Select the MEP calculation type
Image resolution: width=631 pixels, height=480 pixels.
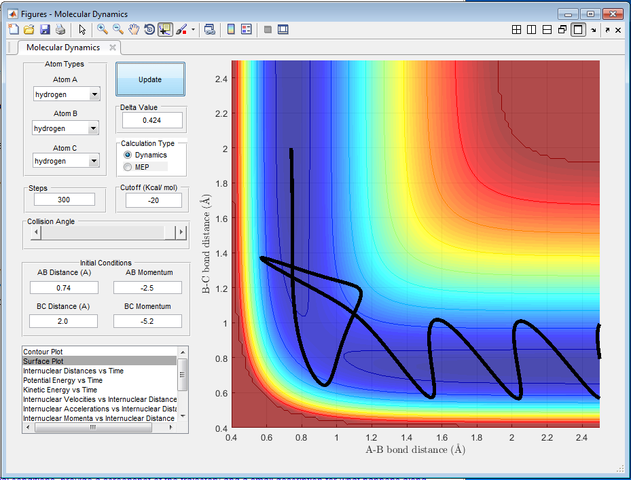coord(128,167)
